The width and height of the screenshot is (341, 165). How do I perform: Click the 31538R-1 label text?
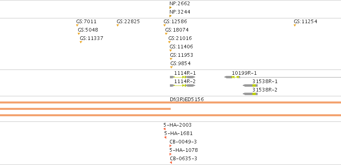pos(265,82)
